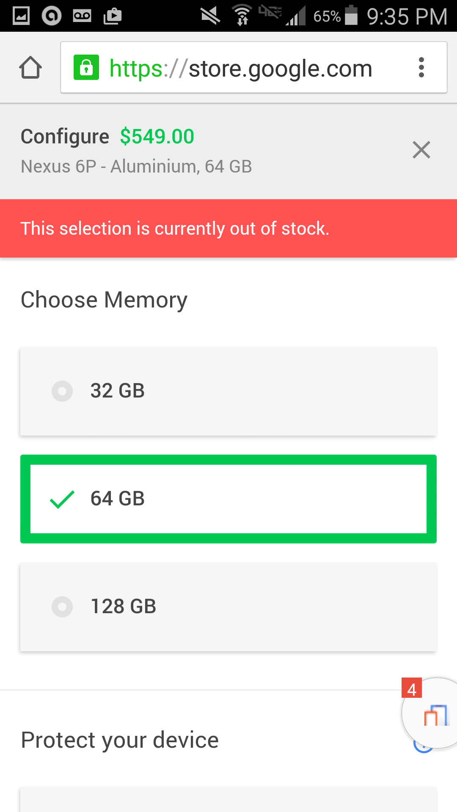Tap the voicemail icon in status bar

click(82, 16)
